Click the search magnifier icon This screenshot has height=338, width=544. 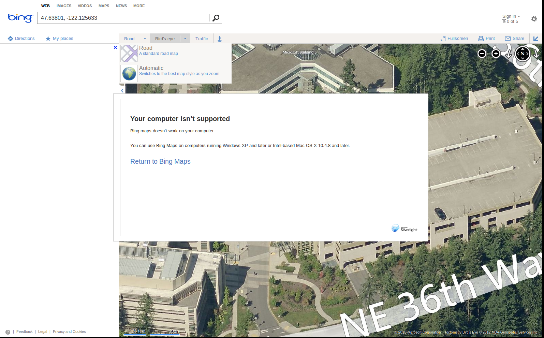[216, 18]
